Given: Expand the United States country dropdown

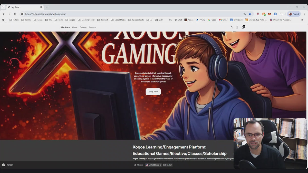Looking at the screenshot, I should [x=153, y=165].
